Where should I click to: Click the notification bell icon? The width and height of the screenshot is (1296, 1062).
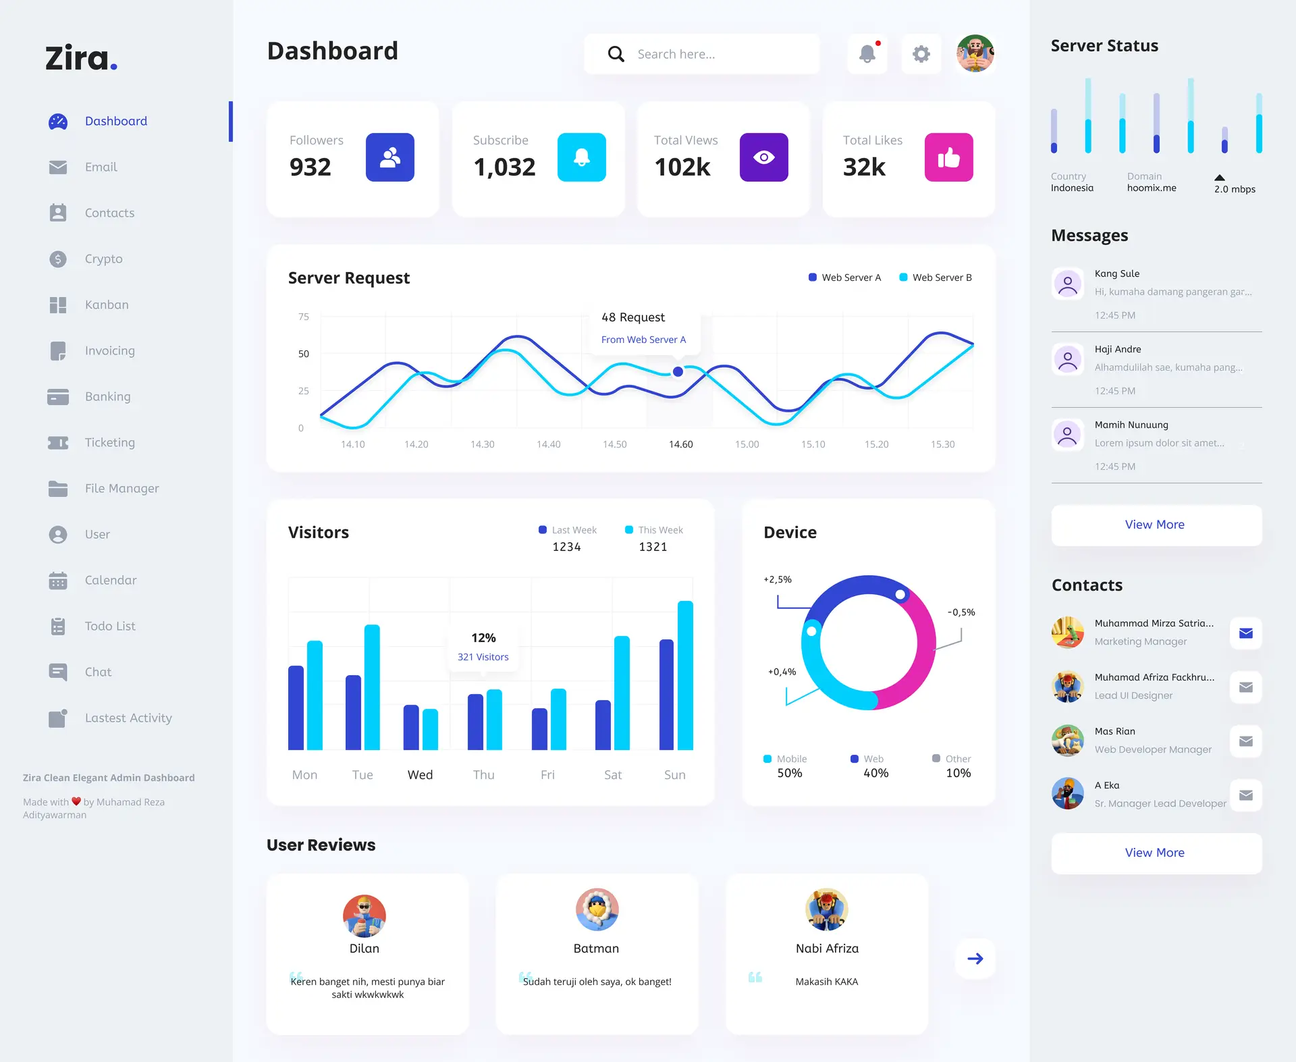point(869,53)
